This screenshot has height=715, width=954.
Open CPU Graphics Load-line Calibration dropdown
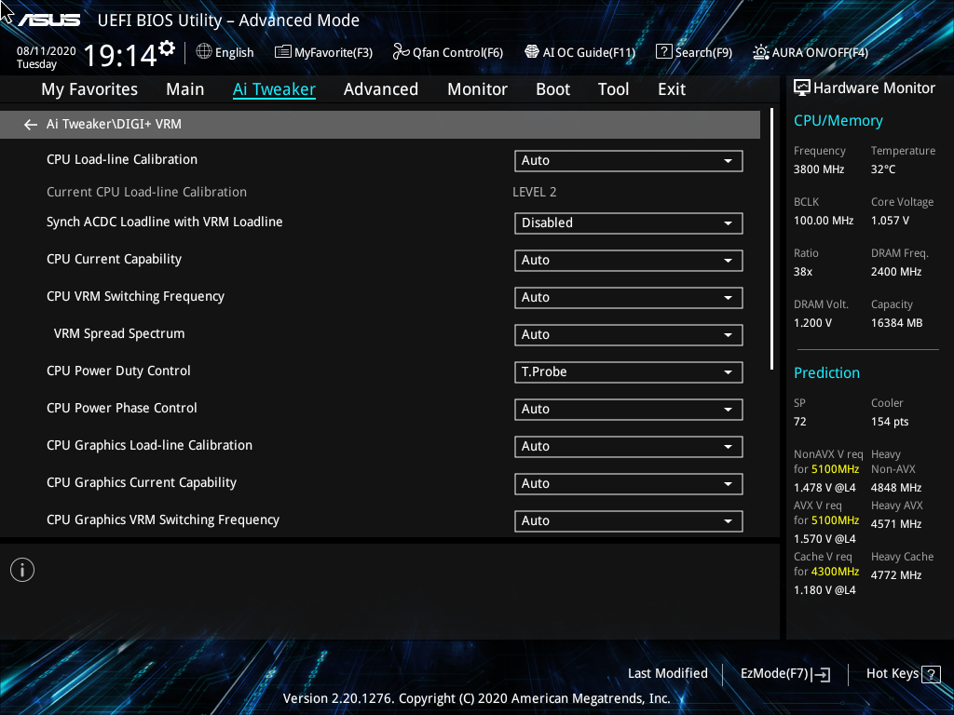tap(629, 447)
